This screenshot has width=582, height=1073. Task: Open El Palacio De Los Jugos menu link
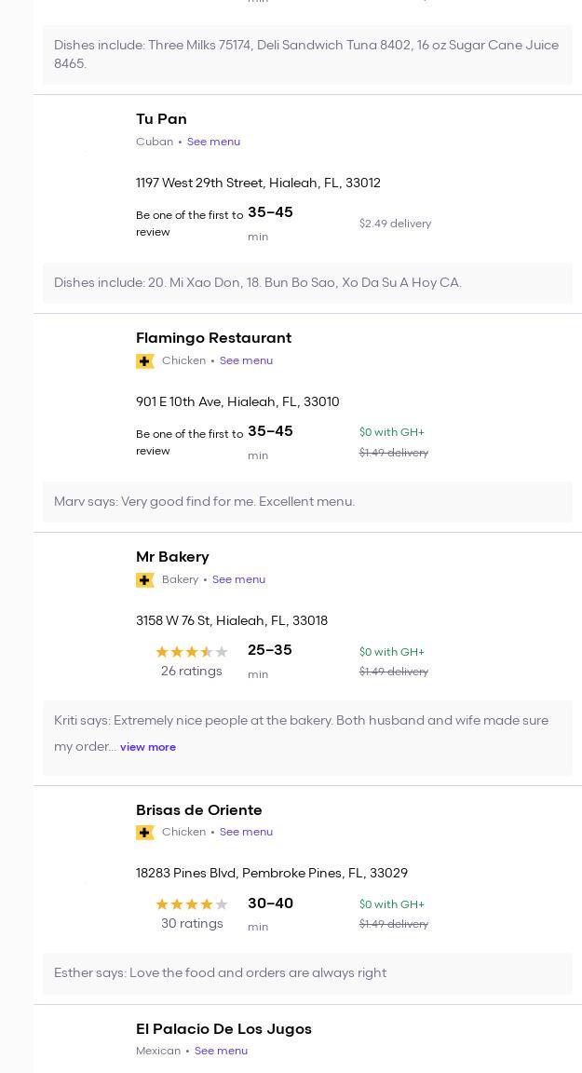pyautogui.click(x=221, y=1051)
